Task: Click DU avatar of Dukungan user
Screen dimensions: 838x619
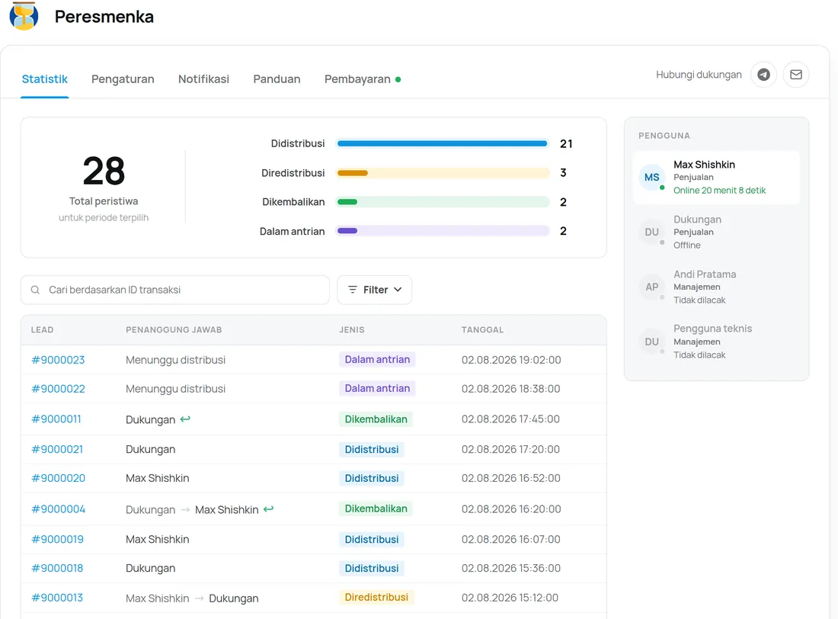Action: coord(651,233)
